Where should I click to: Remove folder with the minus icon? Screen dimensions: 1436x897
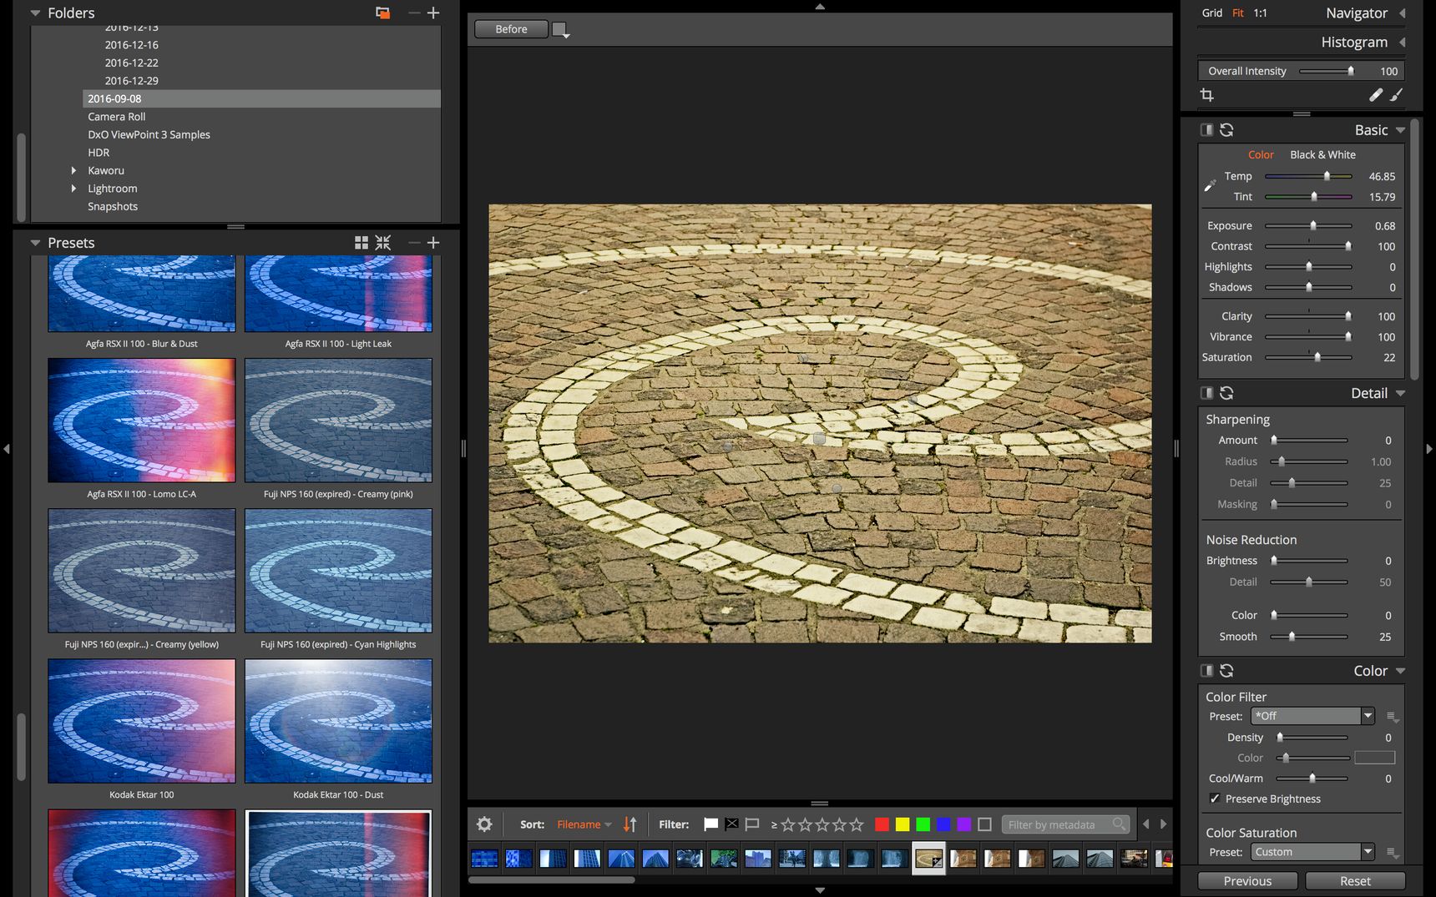414,13
